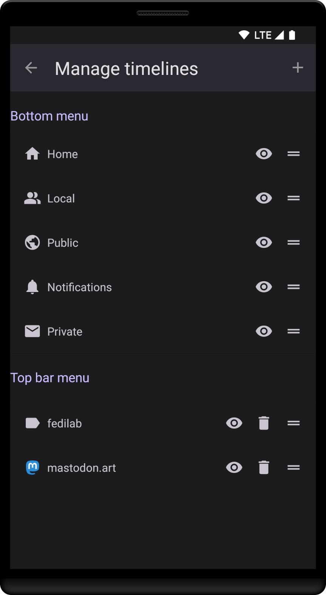
Task: Toggle visibility of Notifications timeline
Action: [x=264, y=287]
